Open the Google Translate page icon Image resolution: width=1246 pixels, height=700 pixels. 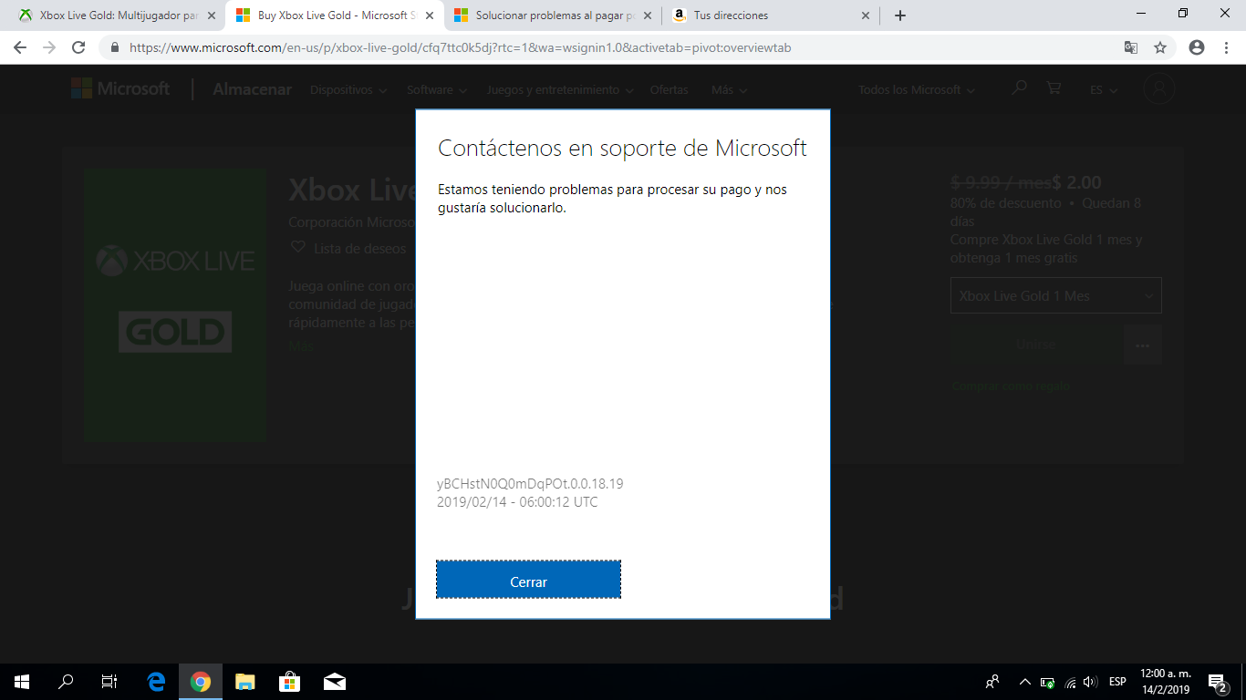pyautogui.click(x=1130, y=47)
